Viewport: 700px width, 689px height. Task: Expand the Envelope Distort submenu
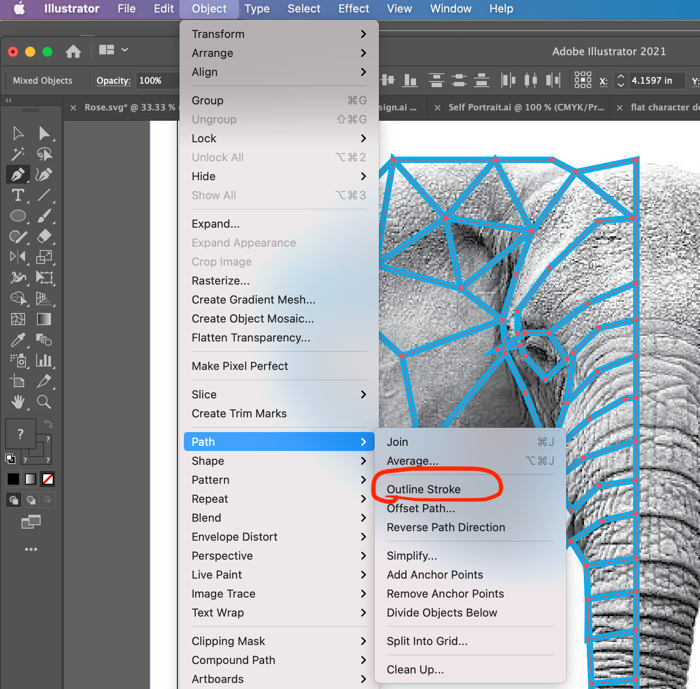[x=279, y=537]
